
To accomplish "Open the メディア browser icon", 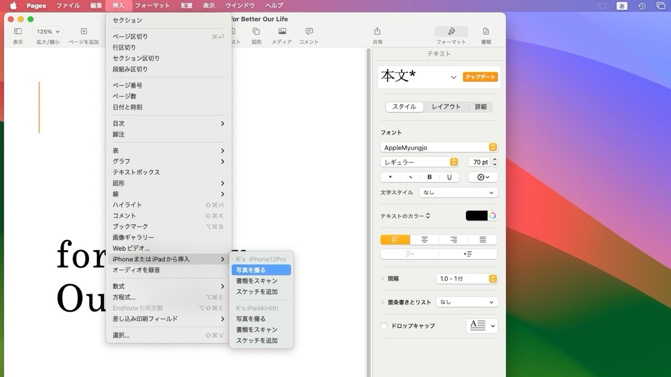I will pos(282,31).
